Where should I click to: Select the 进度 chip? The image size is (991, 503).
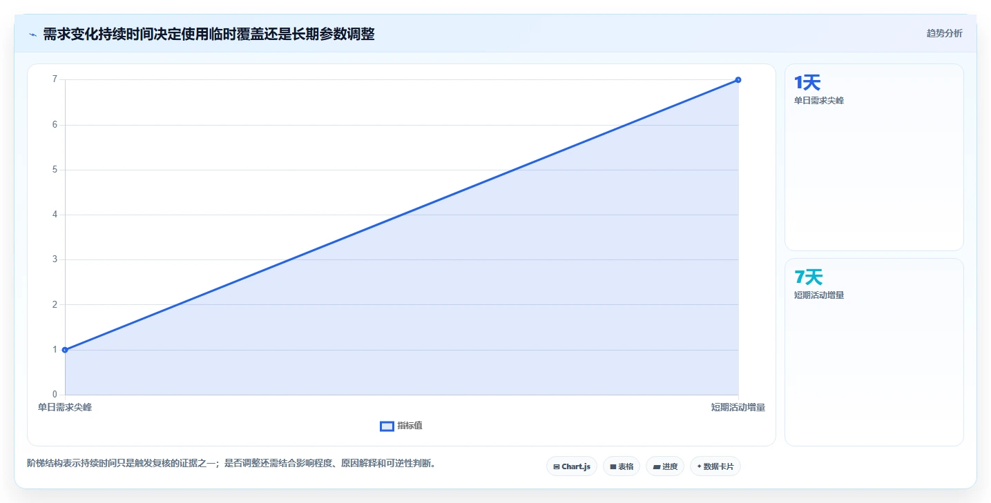tap(665, 466)
